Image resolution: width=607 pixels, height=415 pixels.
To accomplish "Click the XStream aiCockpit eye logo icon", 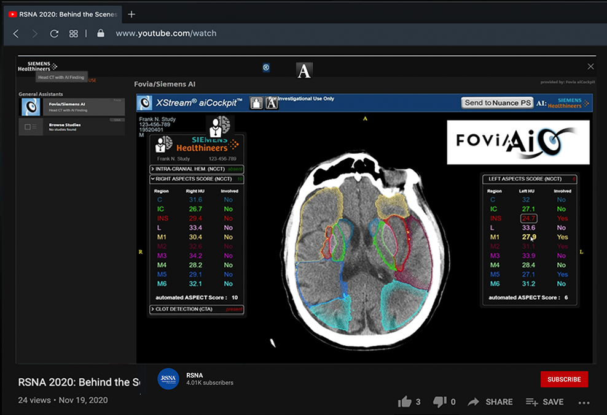I will click(145, 103).
